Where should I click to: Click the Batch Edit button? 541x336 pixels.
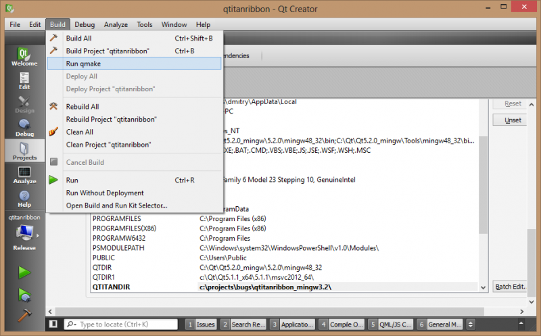[x=511, y=286]
